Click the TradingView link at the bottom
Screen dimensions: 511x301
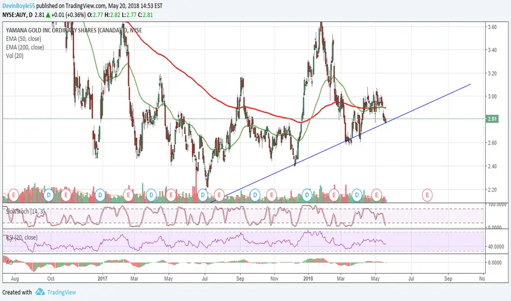pyautogui.click(x=61, y=292)
